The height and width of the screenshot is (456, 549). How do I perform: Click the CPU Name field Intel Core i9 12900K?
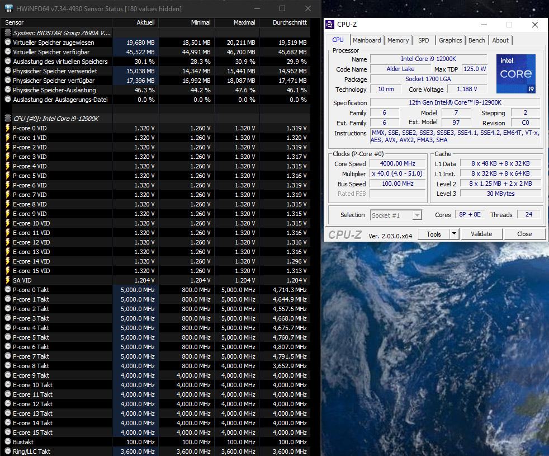click(428, 59)
